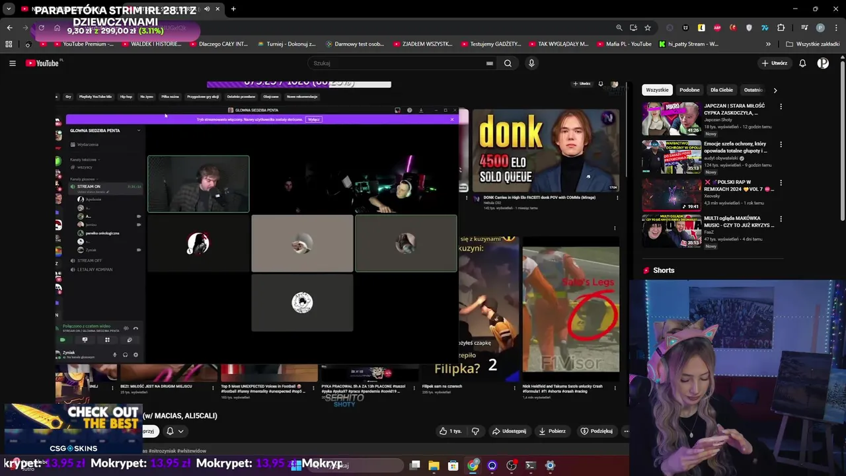This screenshot has width=846, height=476.
Task: Show next filter chips with the arrow
Action: point(775,90)
